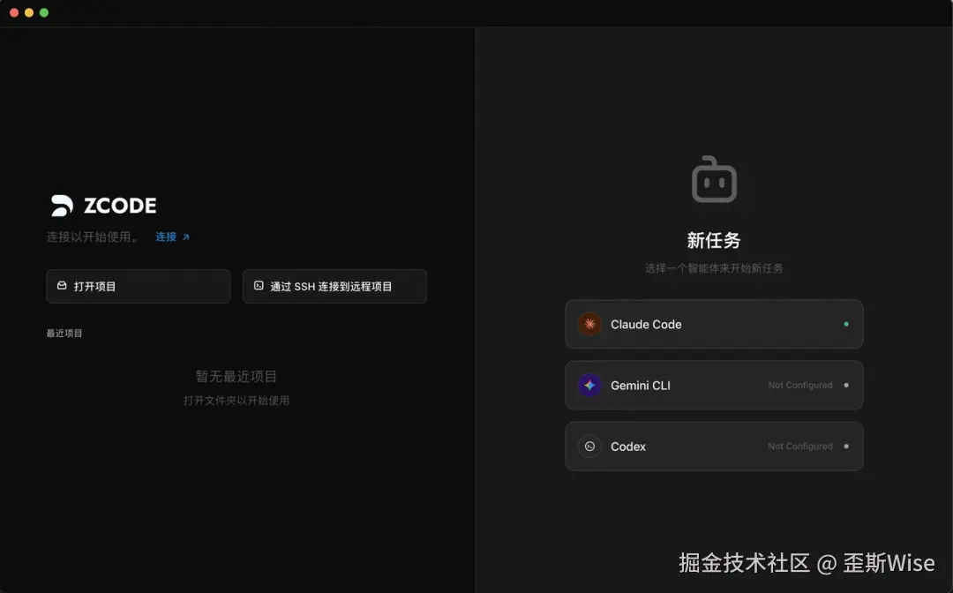Click the 新任务 heading
The width and height of the screenshot is (953, 593).
714,241
